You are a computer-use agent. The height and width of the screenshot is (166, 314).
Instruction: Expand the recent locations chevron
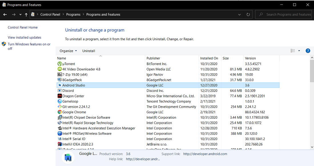(21, 15)
